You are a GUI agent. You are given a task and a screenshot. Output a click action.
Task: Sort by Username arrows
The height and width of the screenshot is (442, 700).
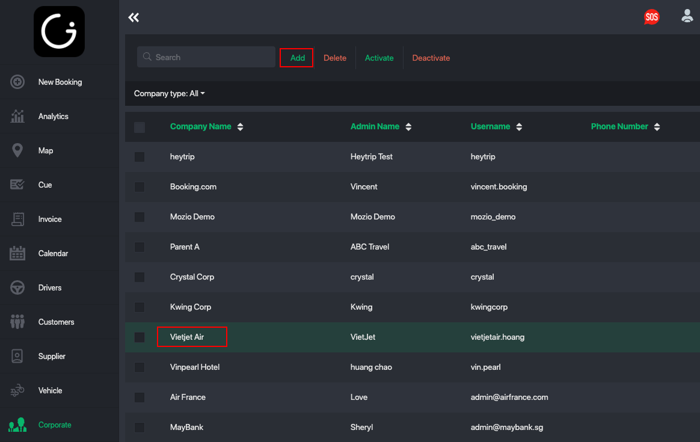[x=519, y=127]
